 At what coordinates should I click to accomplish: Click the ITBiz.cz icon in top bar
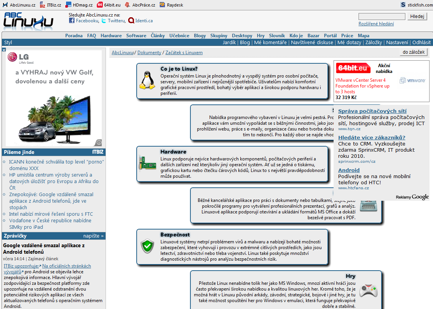[43, 5]
